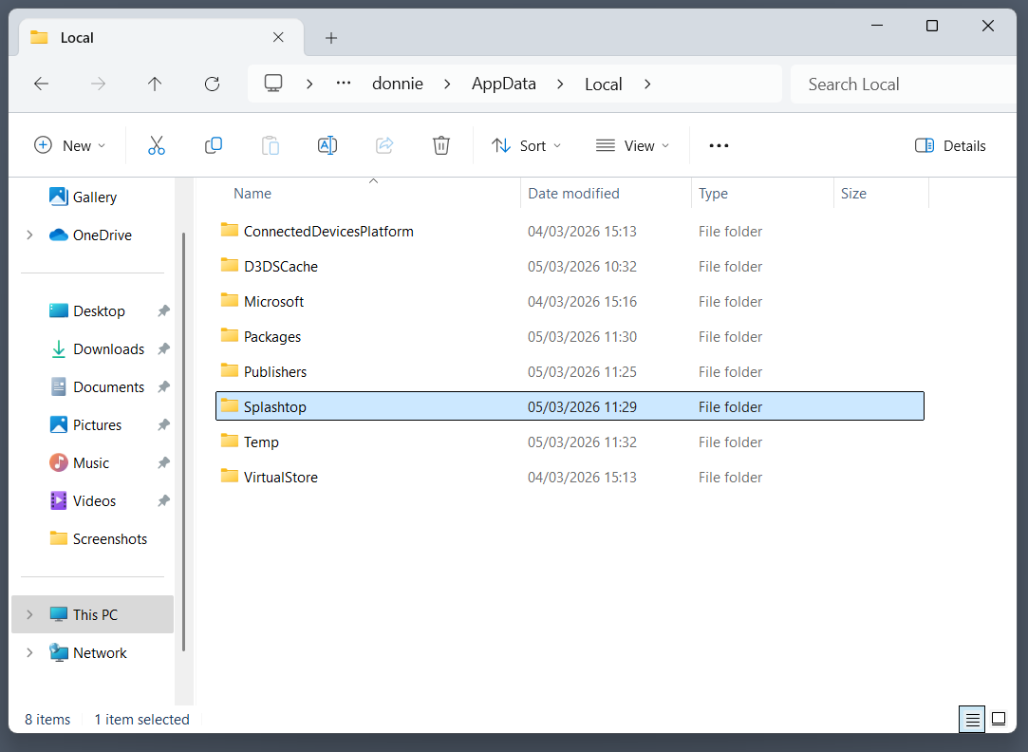The width and height of the screenshot is (1028, 752).
Task: Switch to compact list view via status bar
Action: point(998,719)
